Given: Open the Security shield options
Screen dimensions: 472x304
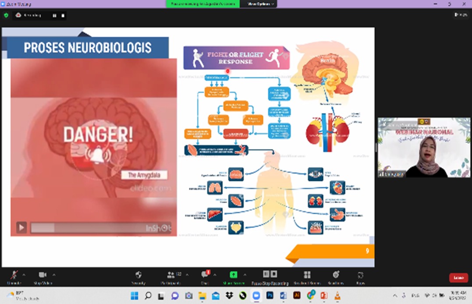Looking at the screenshot, I should [138, 277].
